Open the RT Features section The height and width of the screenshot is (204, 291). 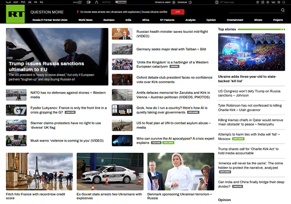pyautogui.click(x=167, y=20)
